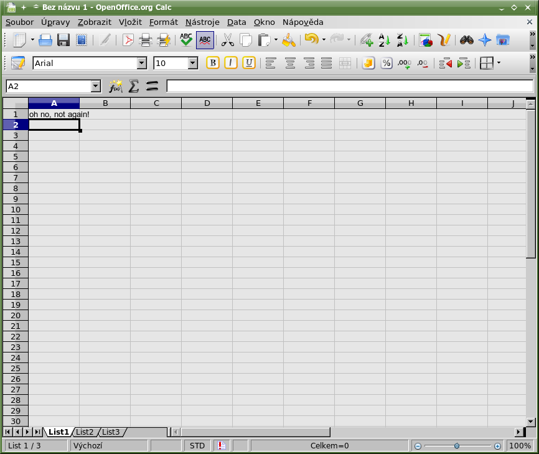539x454 pixels.
Task: Toggle AutoSpellcheck button
Action: coord(205,40)
